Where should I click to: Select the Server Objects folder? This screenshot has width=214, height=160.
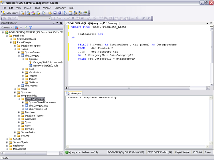tap(21, 142)
